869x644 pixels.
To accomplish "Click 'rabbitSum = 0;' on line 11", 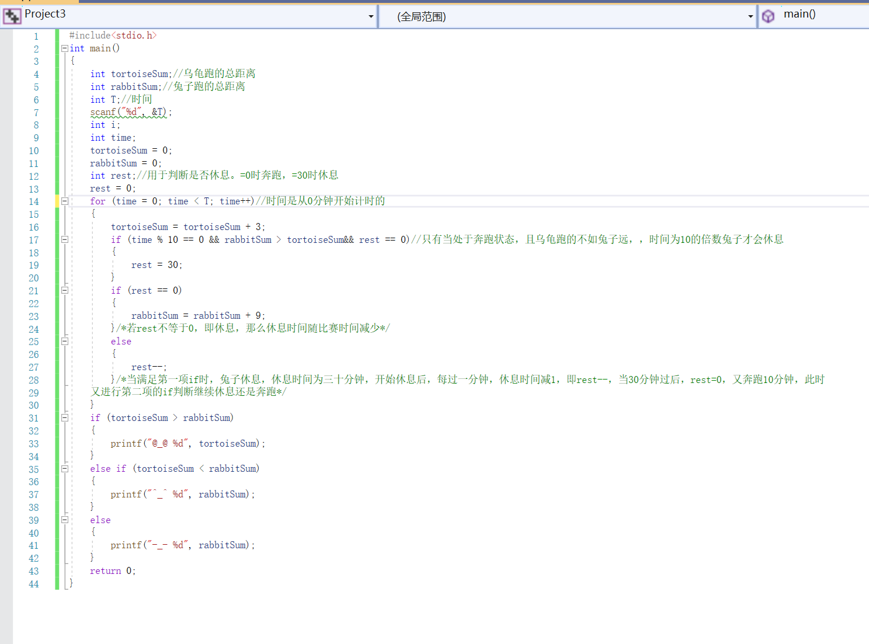I will tap(126, 163).
